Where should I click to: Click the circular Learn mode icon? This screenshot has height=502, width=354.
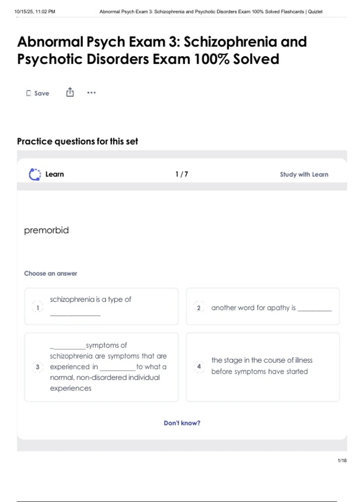point(35,174)
